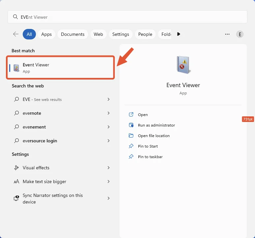Switch to the Apps filter tab
The image size is (255, 238).
[46, 34]
